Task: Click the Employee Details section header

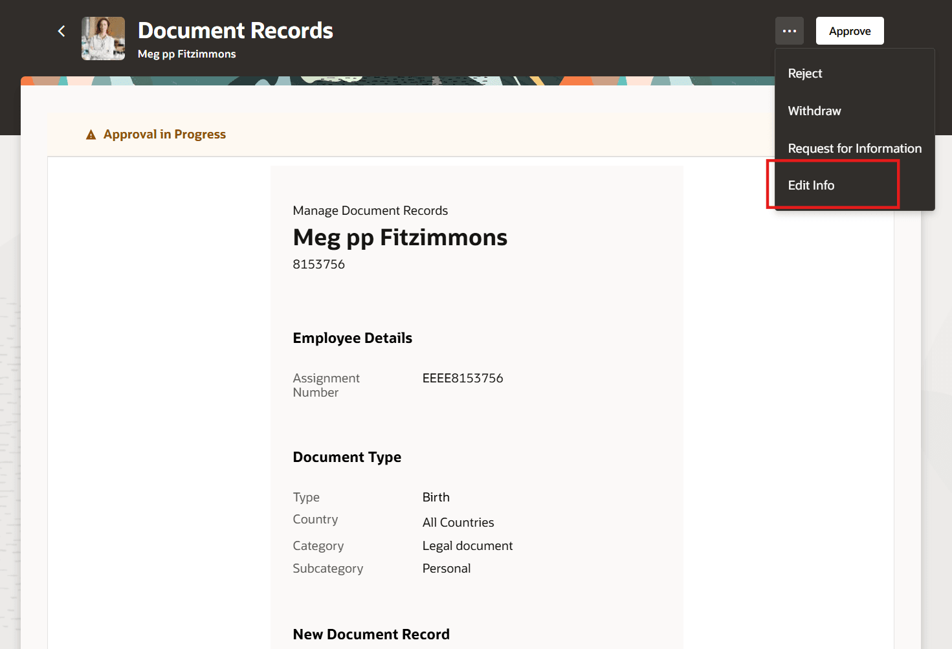Action: (x=352, y=337)
